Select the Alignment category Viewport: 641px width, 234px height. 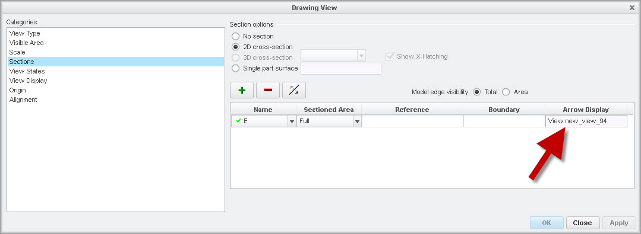[x=116, y=100]
